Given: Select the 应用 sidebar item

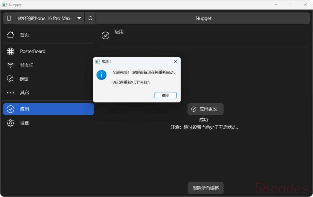Looking at the screenshot, I should point(48,109).
